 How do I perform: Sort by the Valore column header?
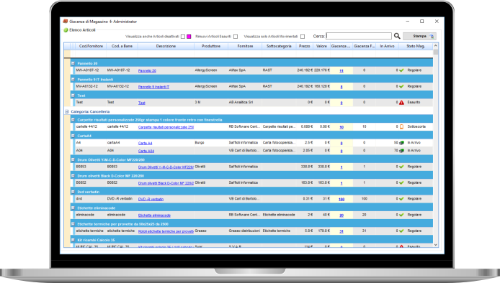(321, 46)
